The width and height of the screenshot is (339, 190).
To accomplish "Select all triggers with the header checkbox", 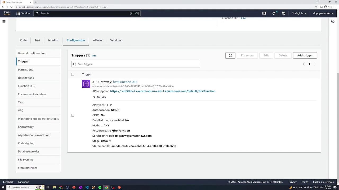I will click(x=73, y=74).
